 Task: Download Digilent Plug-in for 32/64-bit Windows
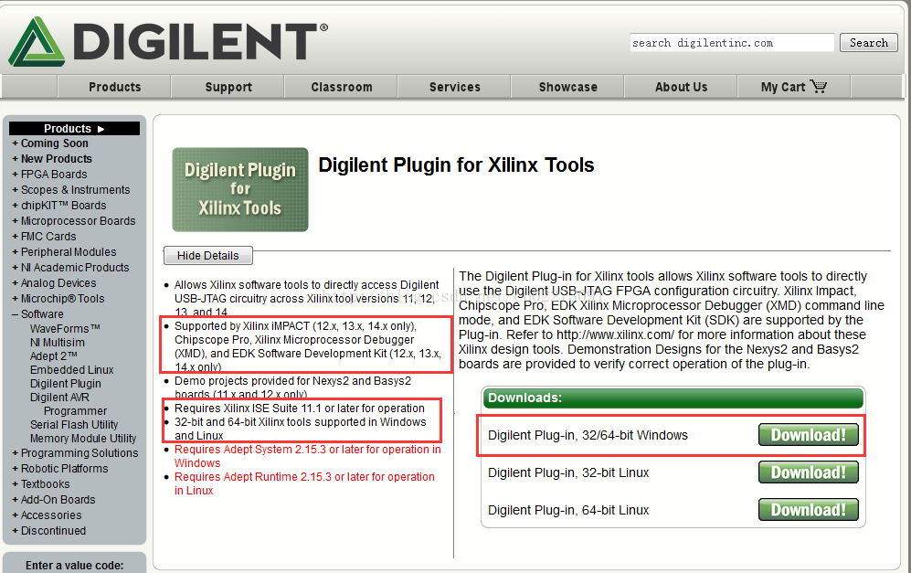[808, 435]
